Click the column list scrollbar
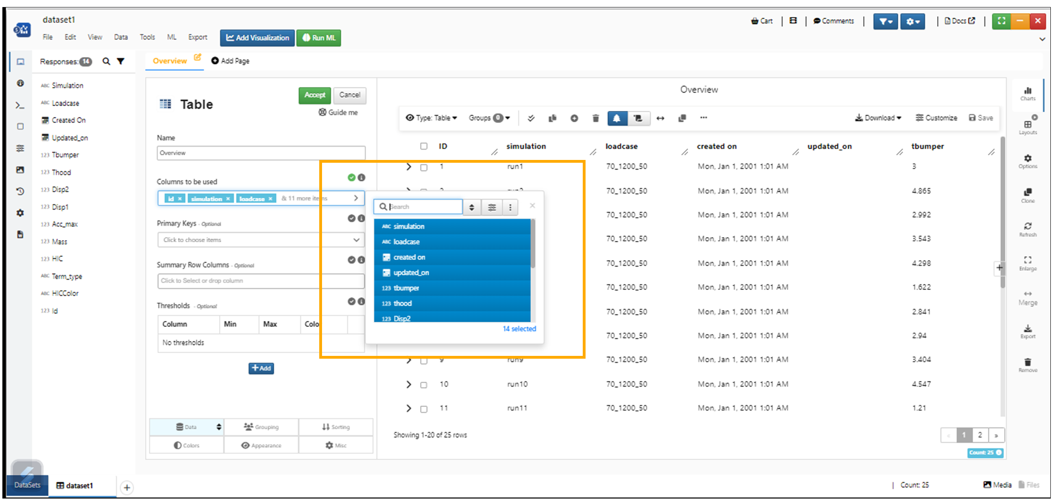The image size is (1063, 499). click(533, 244)
